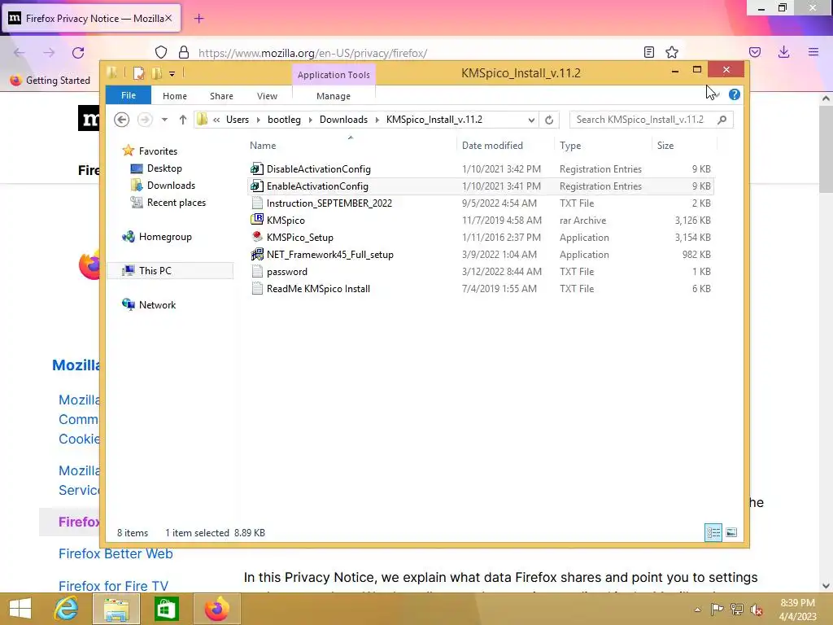The image size is (833, 625).
Task: Expand the Users breadcrumb arrow
Action: pyautogui.click(x=258, y=120)
